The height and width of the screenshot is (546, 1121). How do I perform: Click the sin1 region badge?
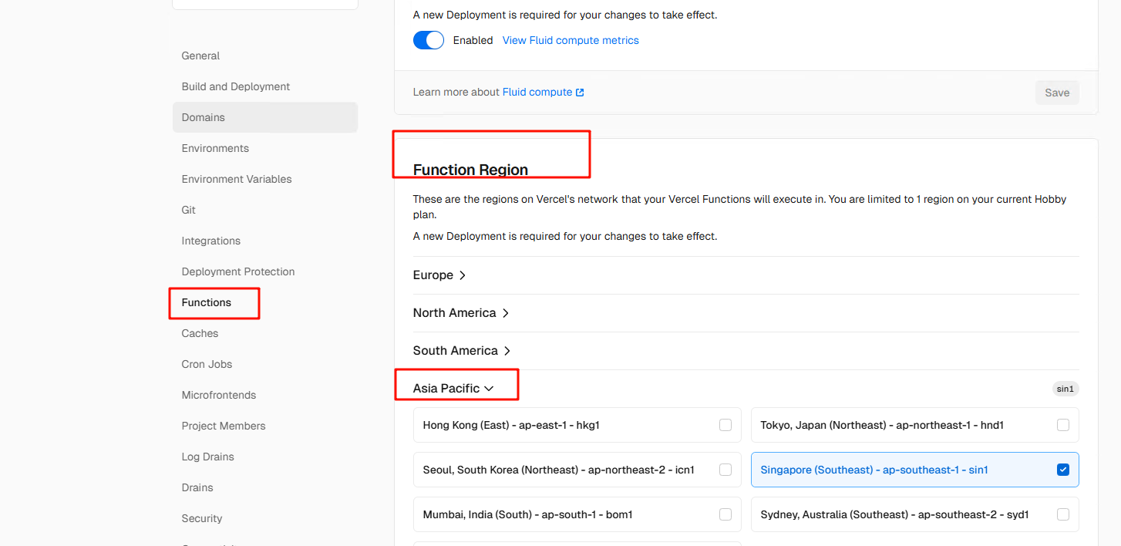1065,389
